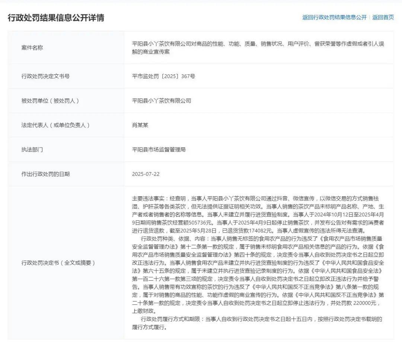Click the penalty date 2025-07-22
Screen dimensions: 402x342
pyautogui.click(x=146, y=174)
